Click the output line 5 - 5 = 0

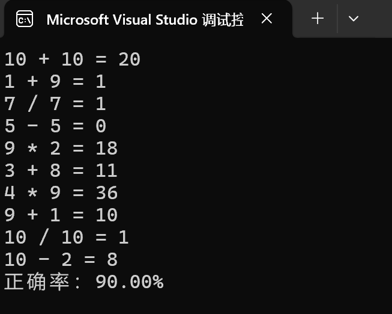coord(55,126)
